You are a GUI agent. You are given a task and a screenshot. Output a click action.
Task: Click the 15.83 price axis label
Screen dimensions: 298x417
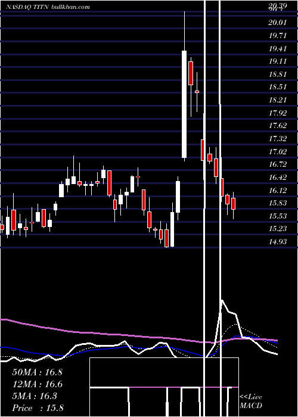click(x=278, y=203)
